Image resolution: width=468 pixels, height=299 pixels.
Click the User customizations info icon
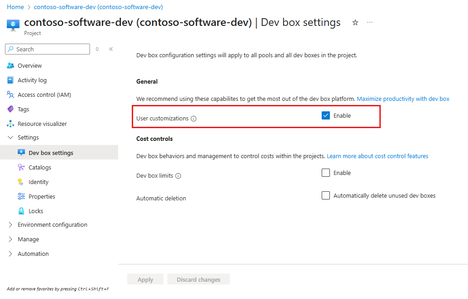click(x=194, y=119)
